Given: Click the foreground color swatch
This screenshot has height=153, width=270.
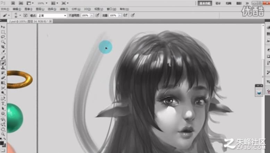Looking at the screenshot, I should coord(2,143).
